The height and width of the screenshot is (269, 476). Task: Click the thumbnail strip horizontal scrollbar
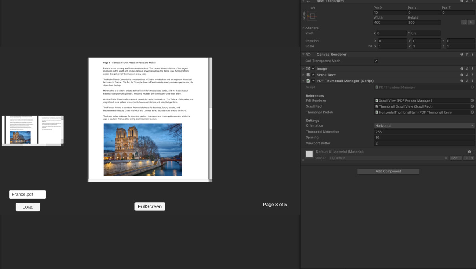(32, 145)
